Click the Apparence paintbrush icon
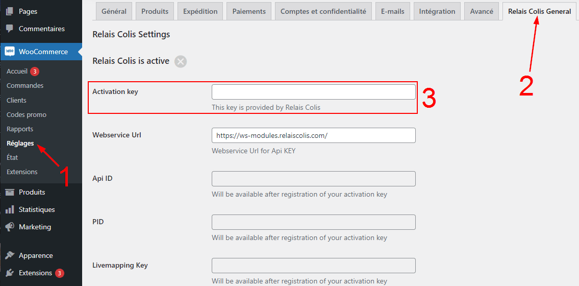Viewport: 579px width, 286px height. 10,255
